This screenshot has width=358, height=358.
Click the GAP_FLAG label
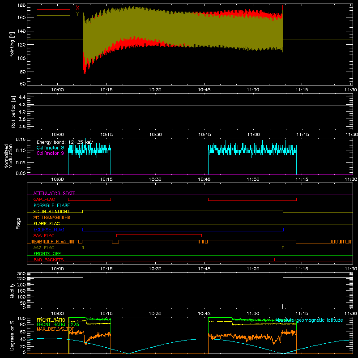click(x=44, y=199)
